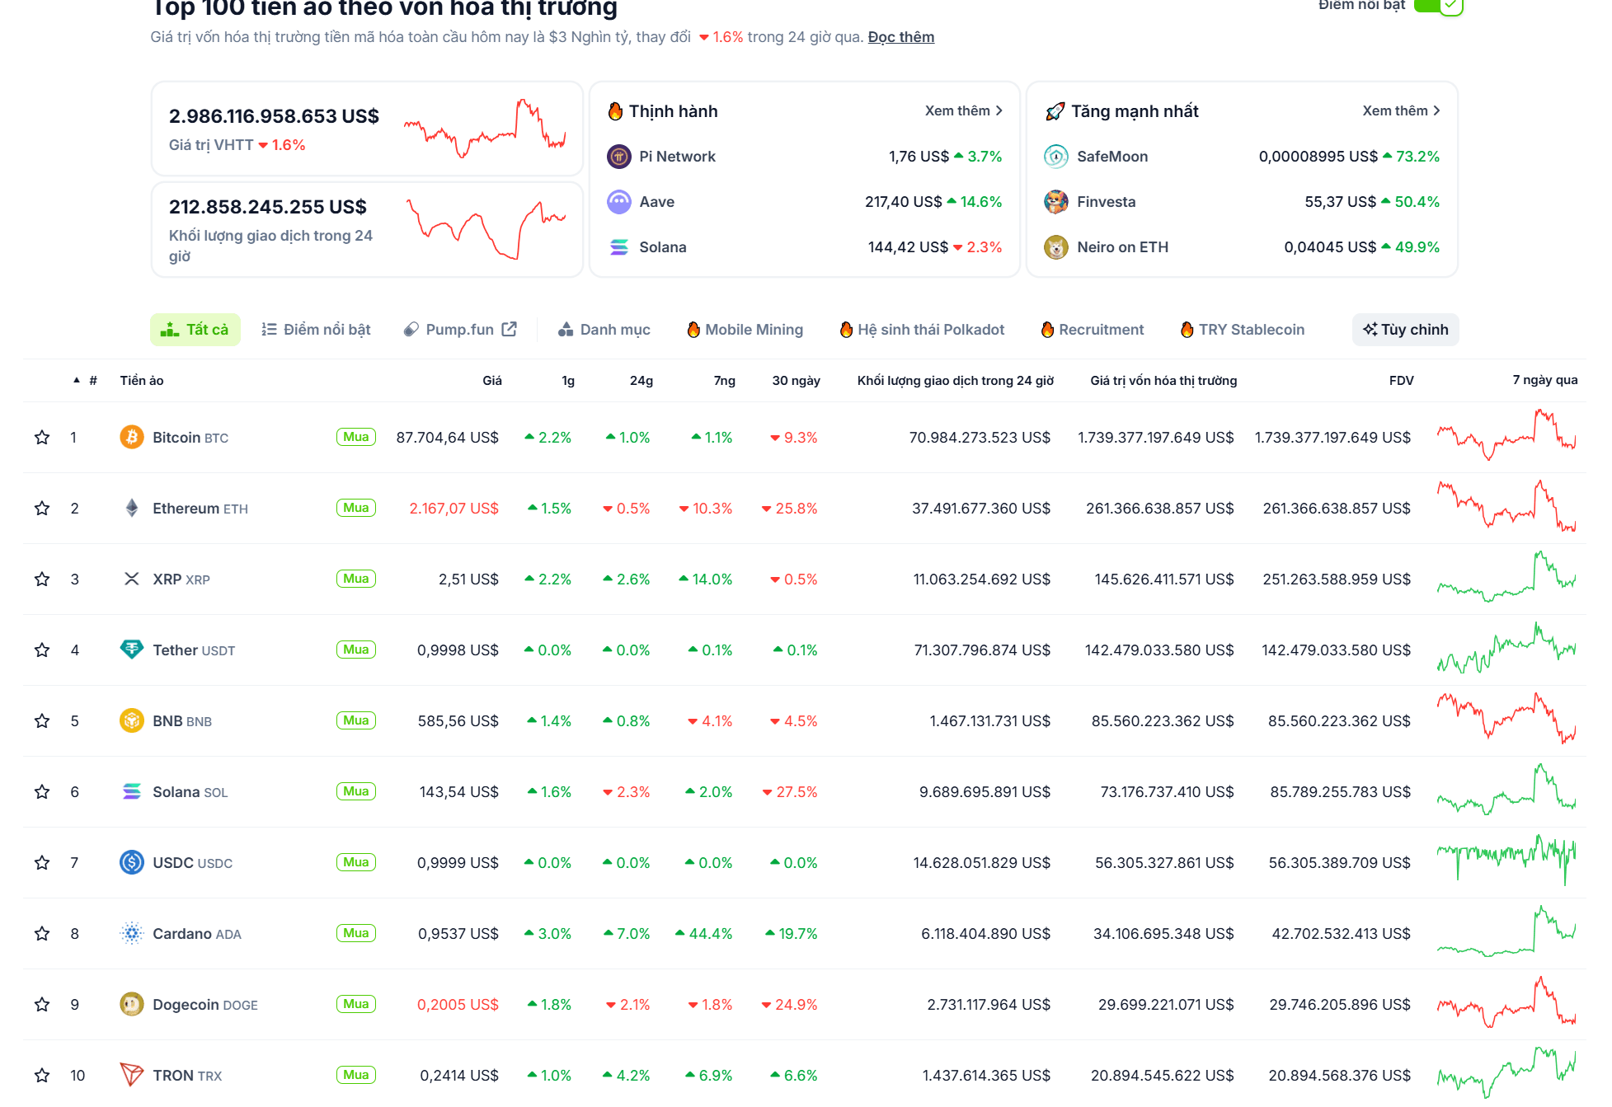Click the Ethereum logo icon

[132, 508]
